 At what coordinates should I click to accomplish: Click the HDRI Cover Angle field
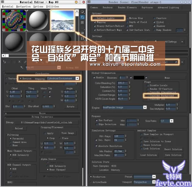click(123, 99)
